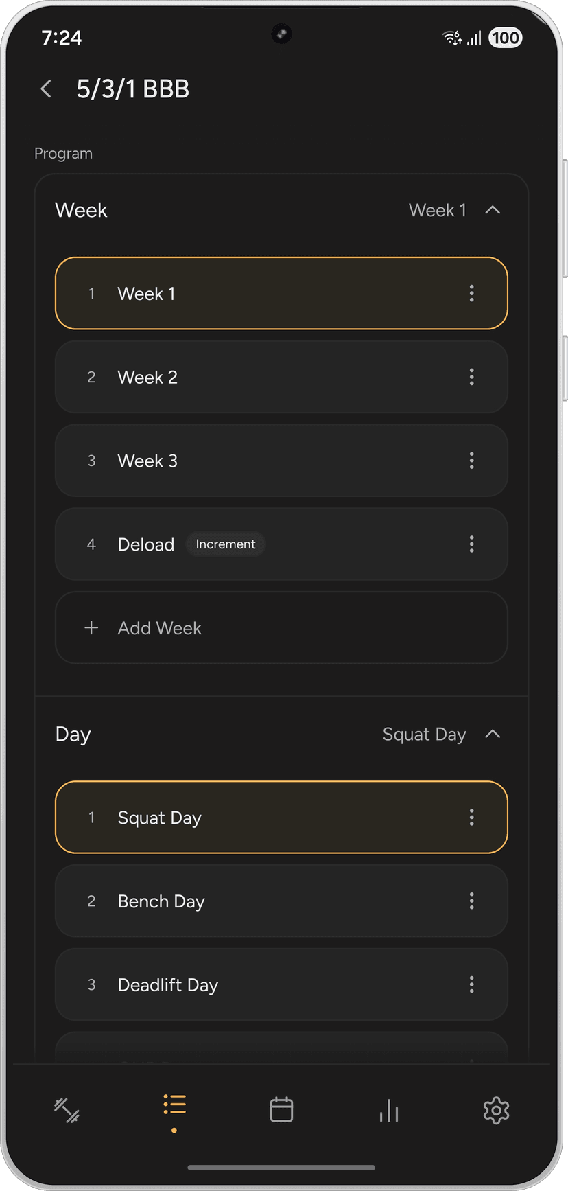568x1191 pixels.
Task: Open the three-dot menu for Deadlift Day
Action: point(471,984)
